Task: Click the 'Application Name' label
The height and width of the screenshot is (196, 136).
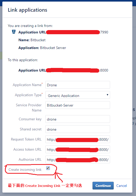Action: 28,85
